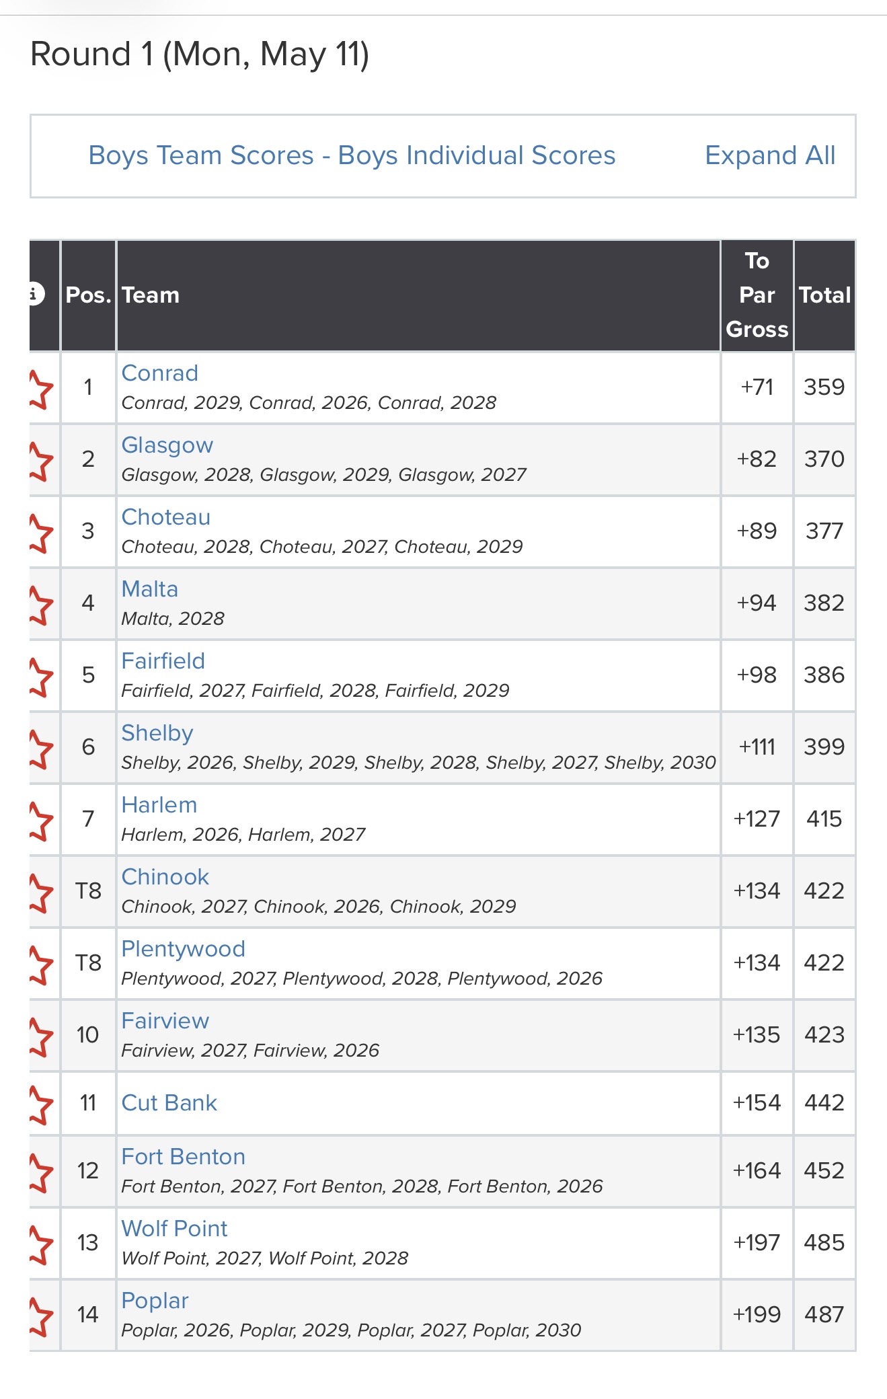View the Harlem team details
The height and width of the screenshot is (1399, 887).
tap(159, 805)
